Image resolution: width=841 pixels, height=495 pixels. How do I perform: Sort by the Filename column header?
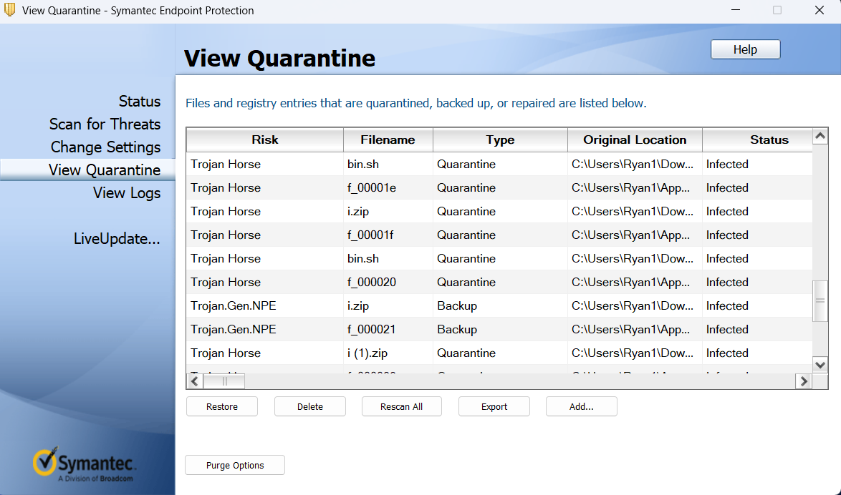coord(388,139)
